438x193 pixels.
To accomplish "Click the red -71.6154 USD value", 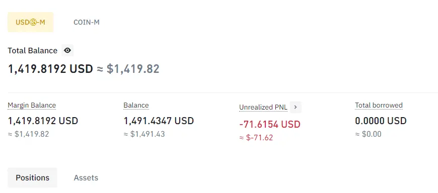I will (x=270, y=124).
